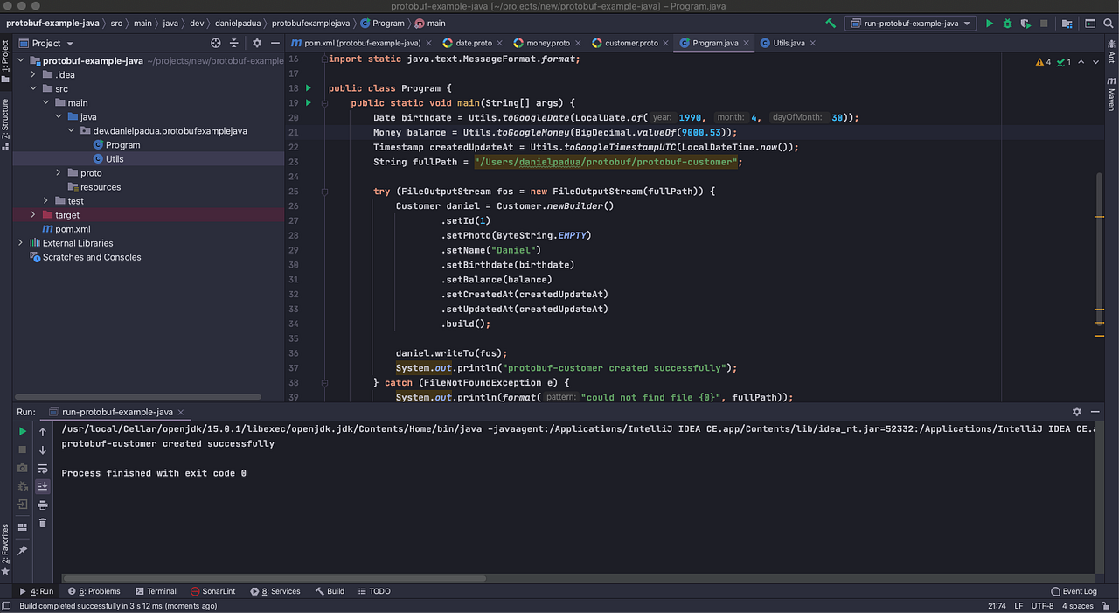The height and width of the screenshot is (613, 1119).
Task: Build the project using the hammer icon
Action: click(x=831, y=24)
